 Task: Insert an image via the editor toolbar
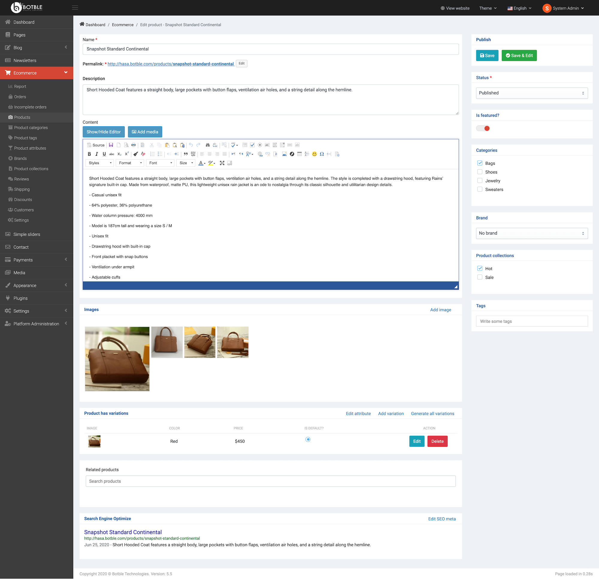point(285,154)
